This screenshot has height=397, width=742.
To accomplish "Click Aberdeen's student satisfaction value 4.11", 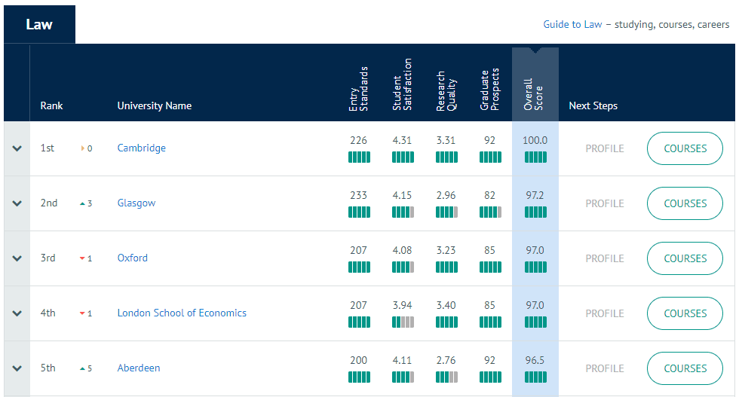I will click(402, 360).
